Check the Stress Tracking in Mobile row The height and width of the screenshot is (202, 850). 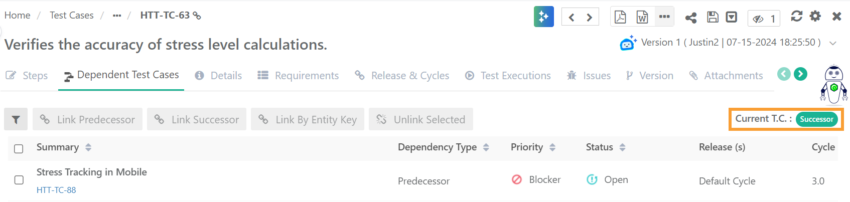(19, 180)
